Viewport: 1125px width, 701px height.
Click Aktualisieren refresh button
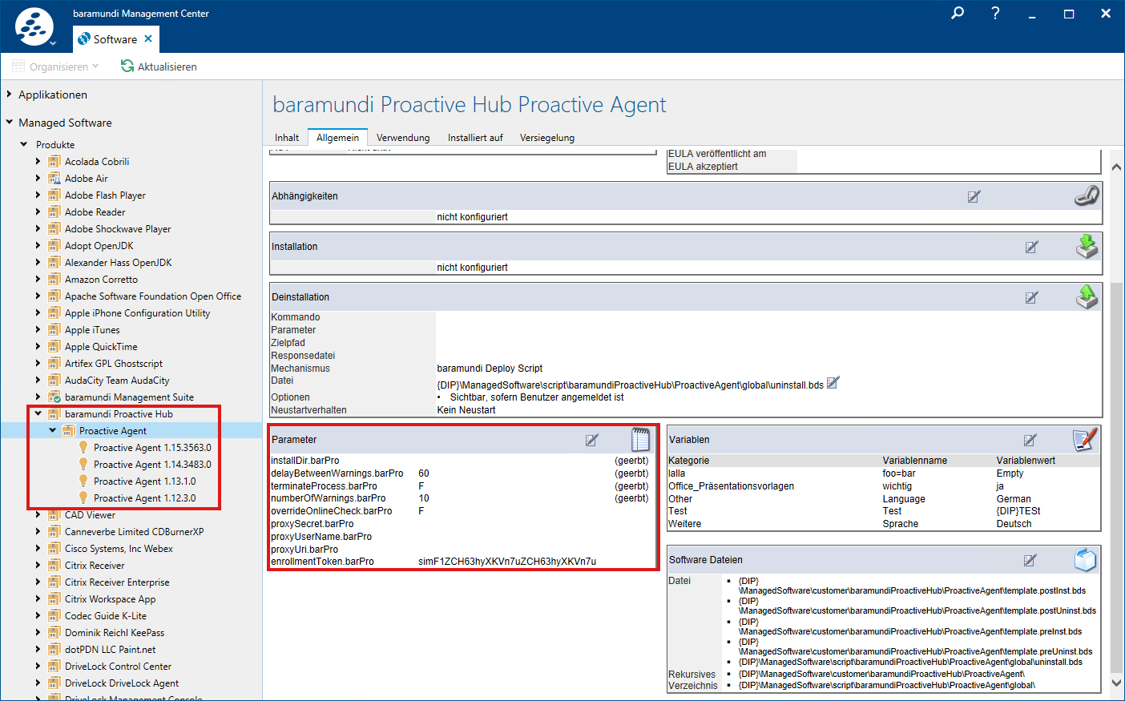159,66
